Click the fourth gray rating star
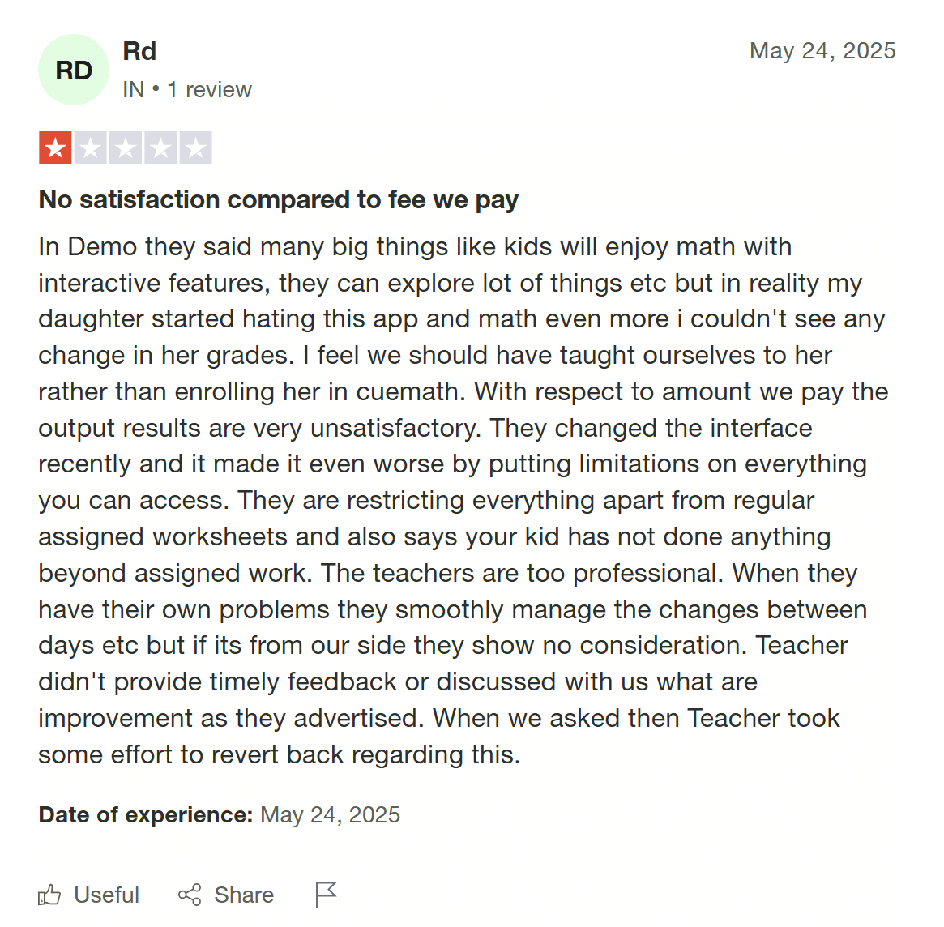The height and width of the screenshot is (927, 944). (x=160, y=147)
